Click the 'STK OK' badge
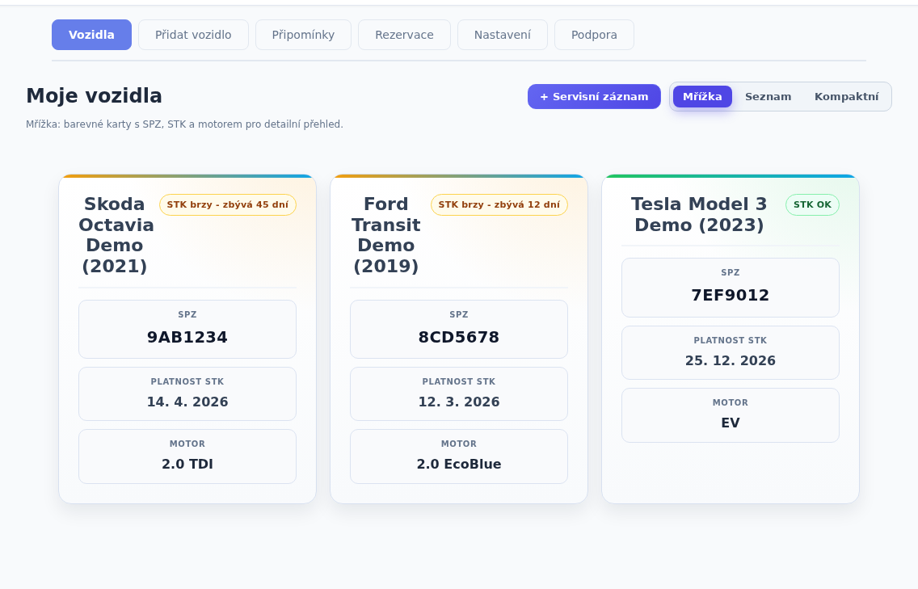 tap(813, 205)
